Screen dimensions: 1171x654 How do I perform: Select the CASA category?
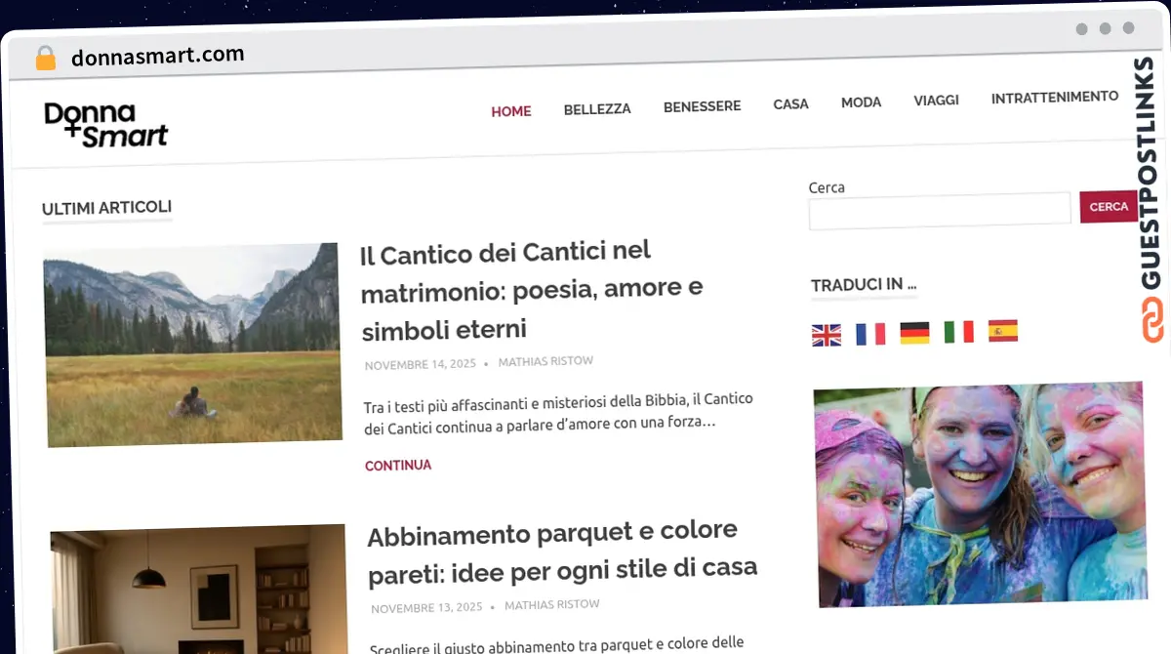click(x=790, y=103)
